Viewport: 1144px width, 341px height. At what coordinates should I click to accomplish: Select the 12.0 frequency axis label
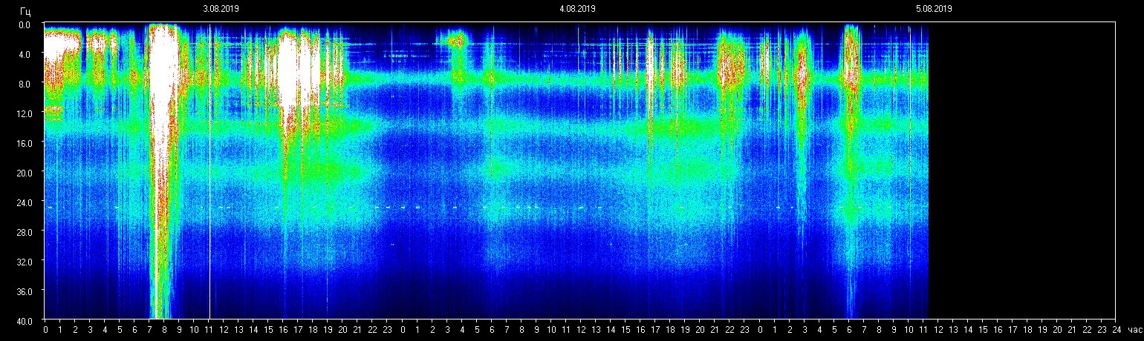coord(23,113)
